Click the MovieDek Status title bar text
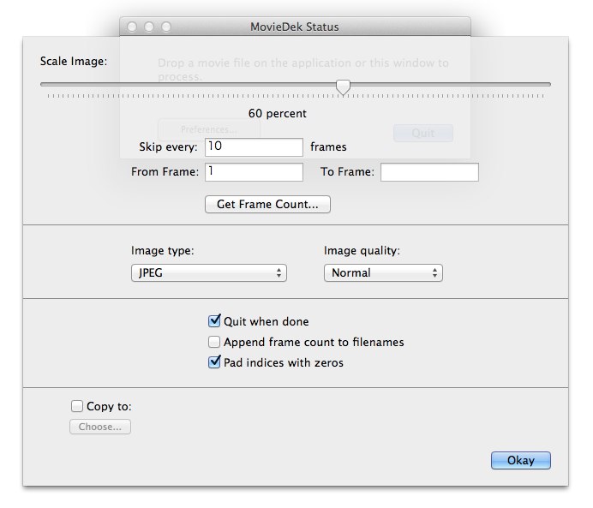The height and width of the screenshot is (508, 593). (295, 27)
